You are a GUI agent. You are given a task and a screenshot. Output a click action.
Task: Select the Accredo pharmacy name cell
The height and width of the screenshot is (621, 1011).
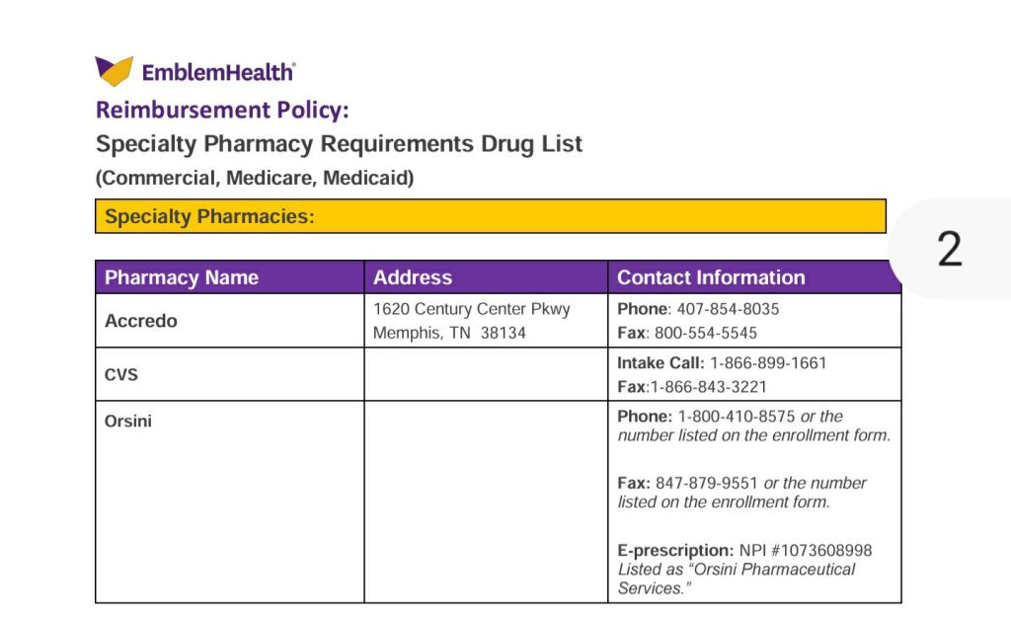pyautogui.click(x=141, y=321)
